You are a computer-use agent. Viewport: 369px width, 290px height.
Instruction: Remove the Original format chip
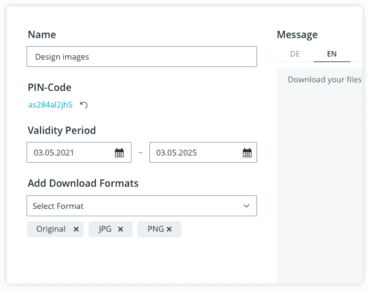coord(76,229)
